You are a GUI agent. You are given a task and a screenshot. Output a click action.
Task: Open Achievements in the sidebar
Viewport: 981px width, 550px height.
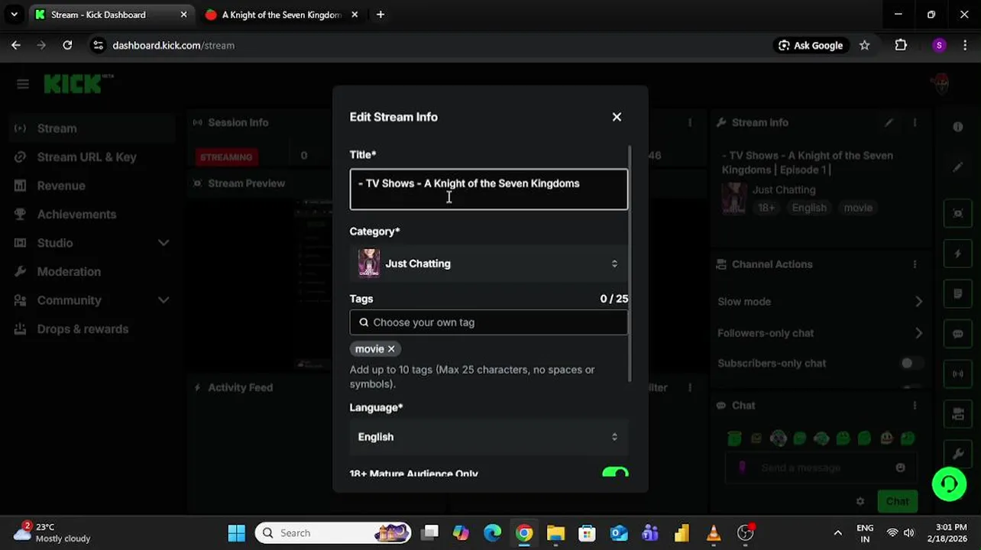click(92, 215)
